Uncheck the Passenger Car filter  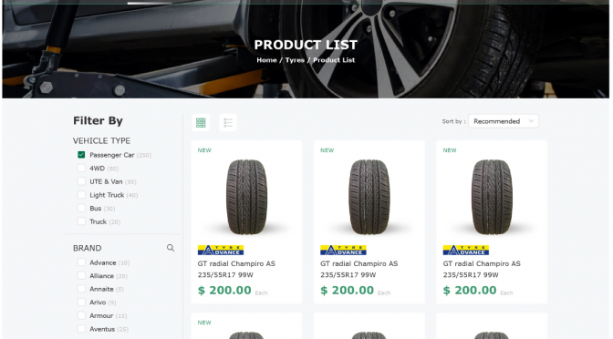coord(81,155)
